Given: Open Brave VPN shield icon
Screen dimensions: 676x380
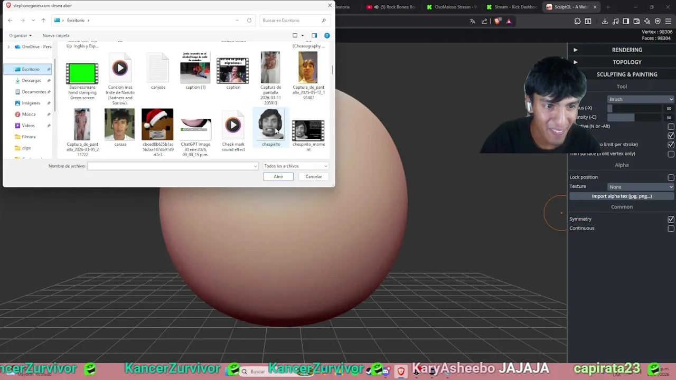Looking at the screenshot, I should (x=658, y=21).
